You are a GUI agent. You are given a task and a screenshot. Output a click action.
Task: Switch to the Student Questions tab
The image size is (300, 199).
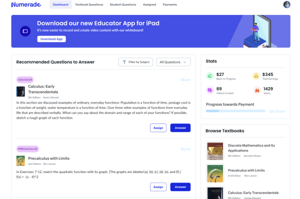123,4
